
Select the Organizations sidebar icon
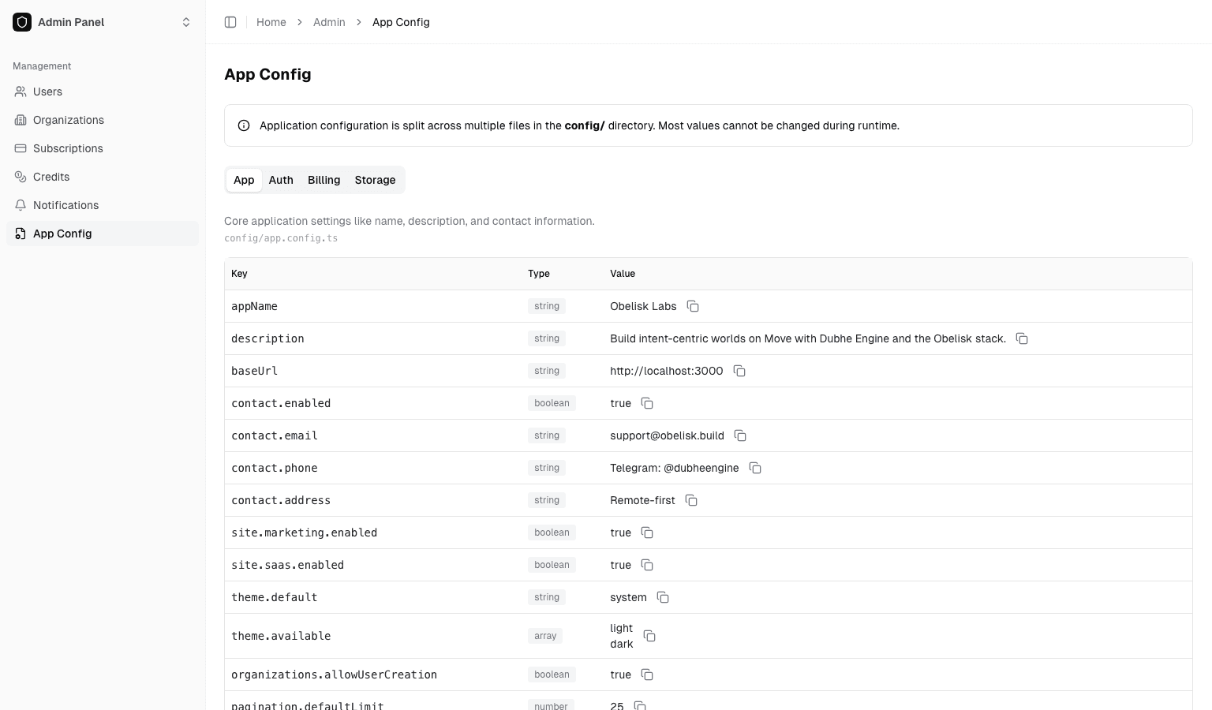point(21,120)
